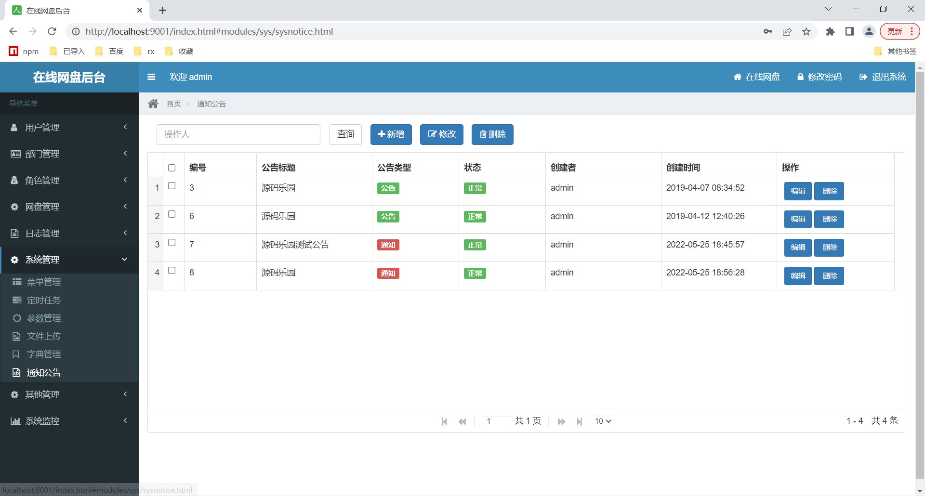The width and height of the screenshot is (925, 496).
Task: Click the 系统监控 bar chart icon
Action: pyautogui.click(x=15, y=421)
